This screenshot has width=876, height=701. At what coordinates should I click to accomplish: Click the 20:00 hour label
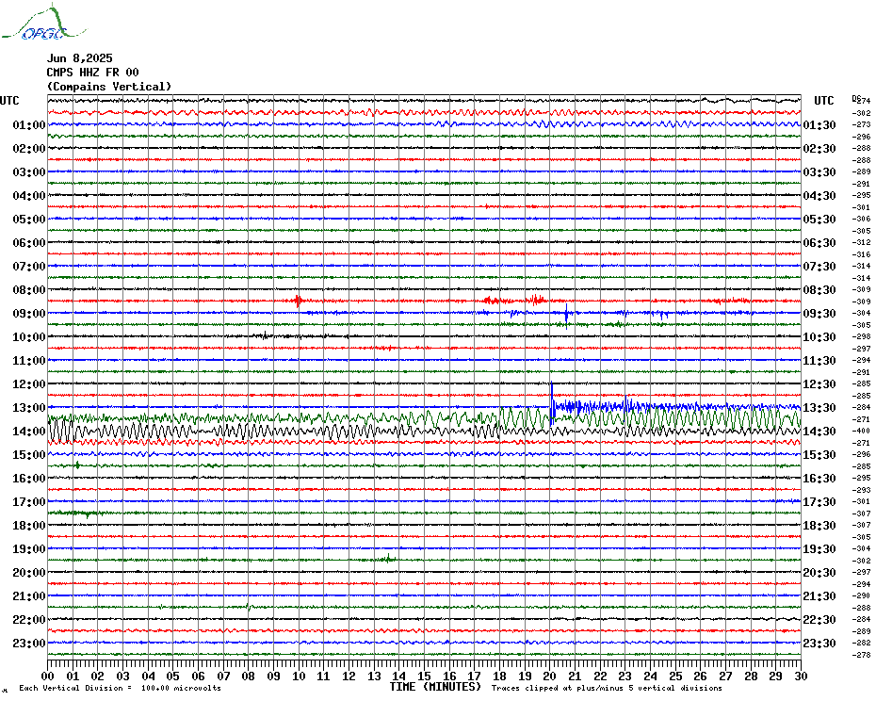pyautogui.click(x=29, y=573)
